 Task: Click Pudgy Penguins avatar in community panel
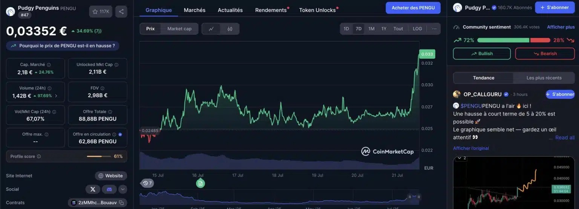click(x=457, y=8)
